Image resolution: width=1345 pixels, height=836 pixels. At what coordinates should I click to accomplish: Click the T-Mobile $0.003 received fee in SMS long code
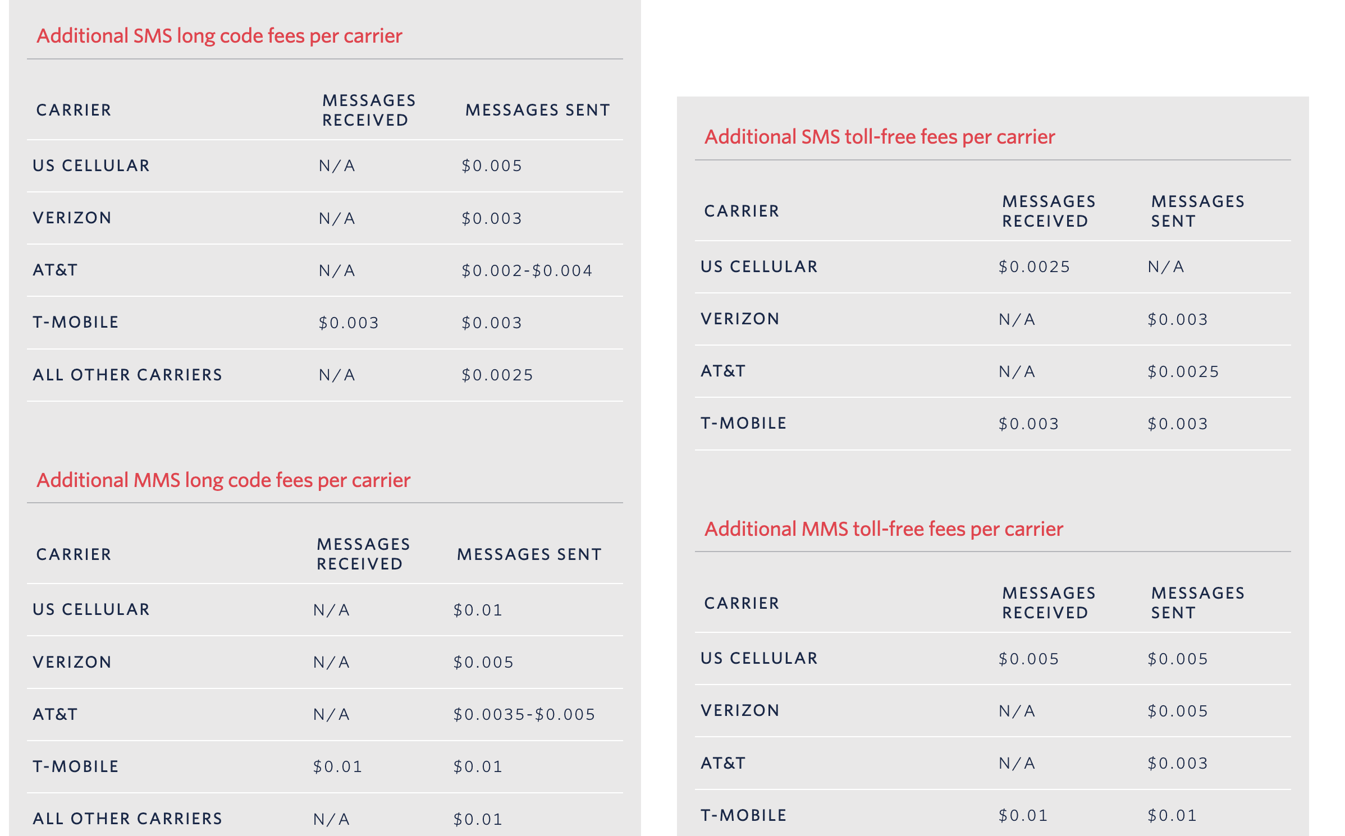349,323
